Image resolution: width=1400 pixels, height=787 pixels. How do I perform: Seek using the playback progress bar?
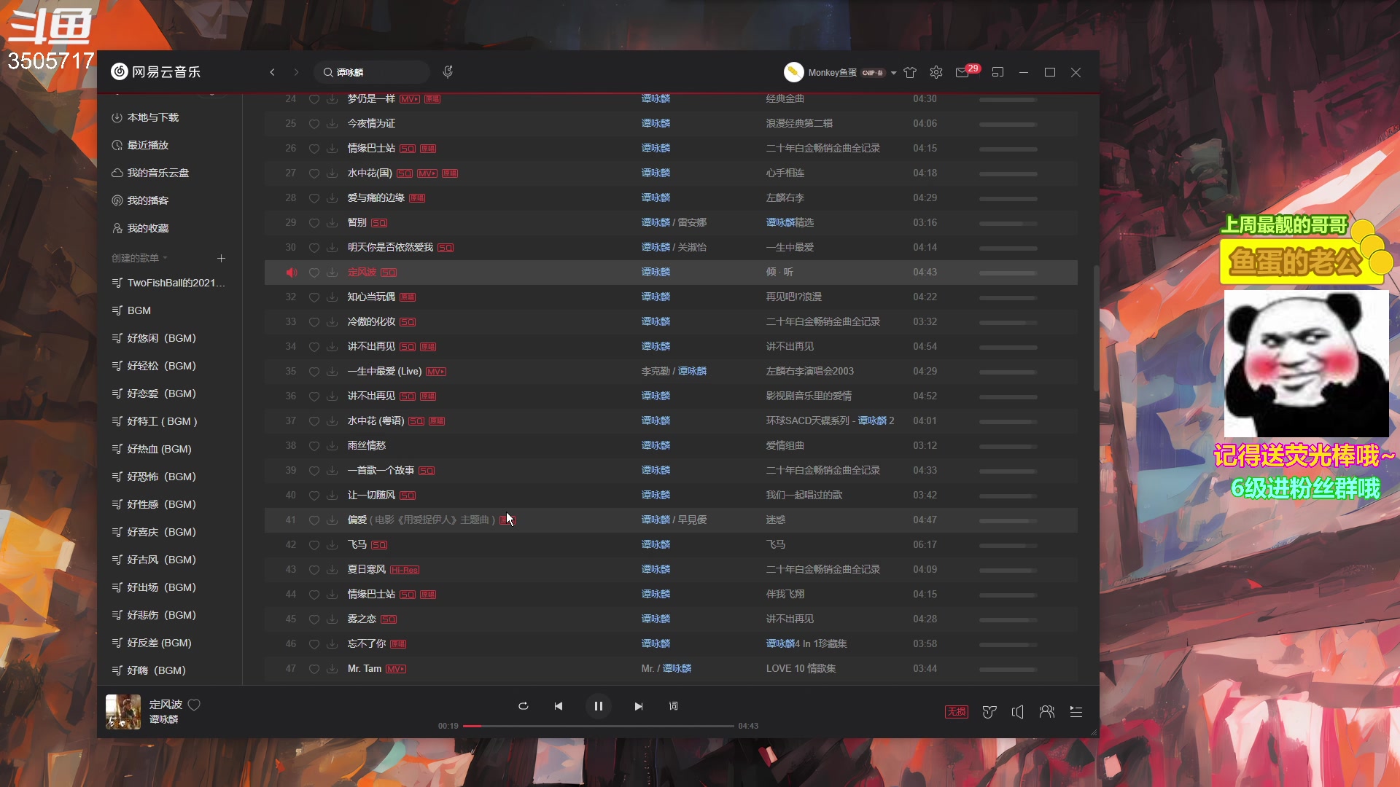point(598,725)
